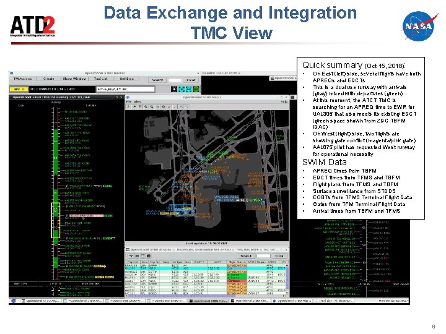Click the white notification message text field
Viewport: 446px width, 334px height.
[x=125, y=89]
